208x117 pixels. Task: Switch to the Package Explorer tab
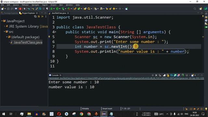click(x=9, y=13)
